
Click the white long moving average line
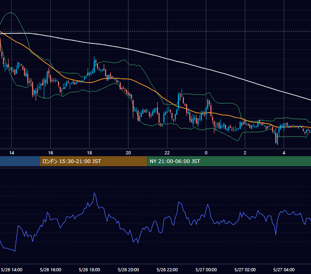tap(167, 59)
